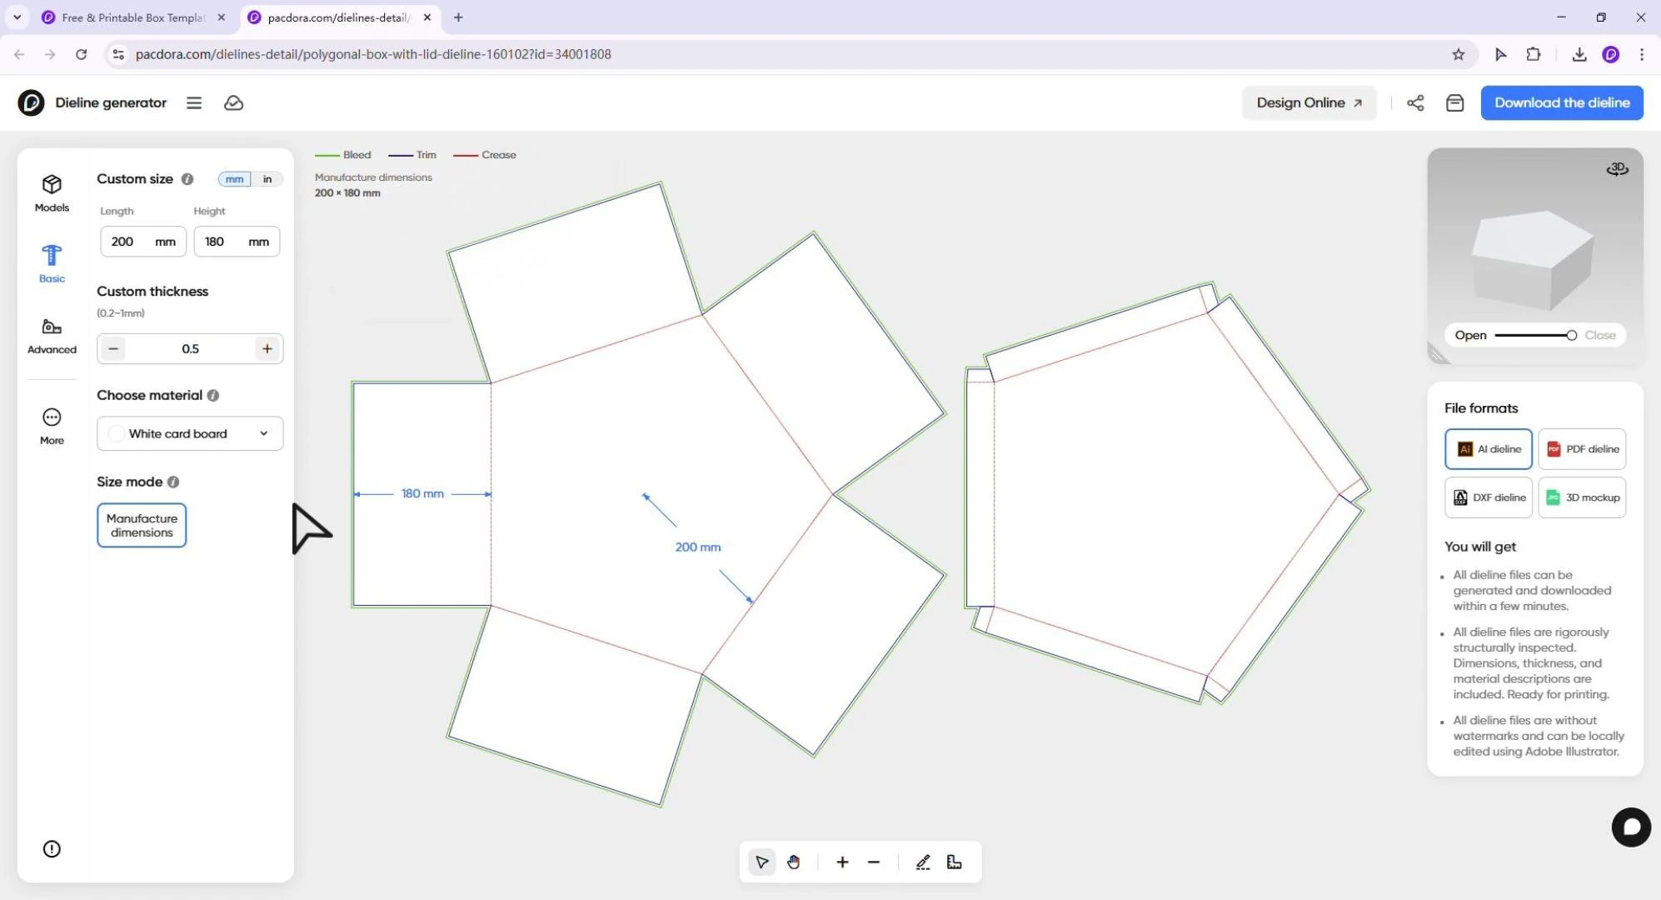Select the ruler measurement tool

(x=955, y=862)
